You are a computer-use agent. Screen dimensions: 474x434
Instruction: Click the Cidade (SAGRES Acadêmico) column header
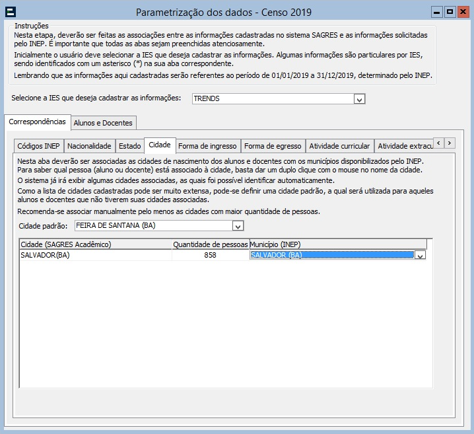95,244
